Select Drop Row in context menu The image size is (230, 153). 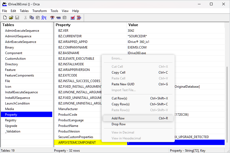coord(119,124)
